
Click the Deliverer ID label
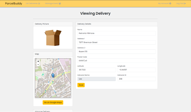pos(122,75)
